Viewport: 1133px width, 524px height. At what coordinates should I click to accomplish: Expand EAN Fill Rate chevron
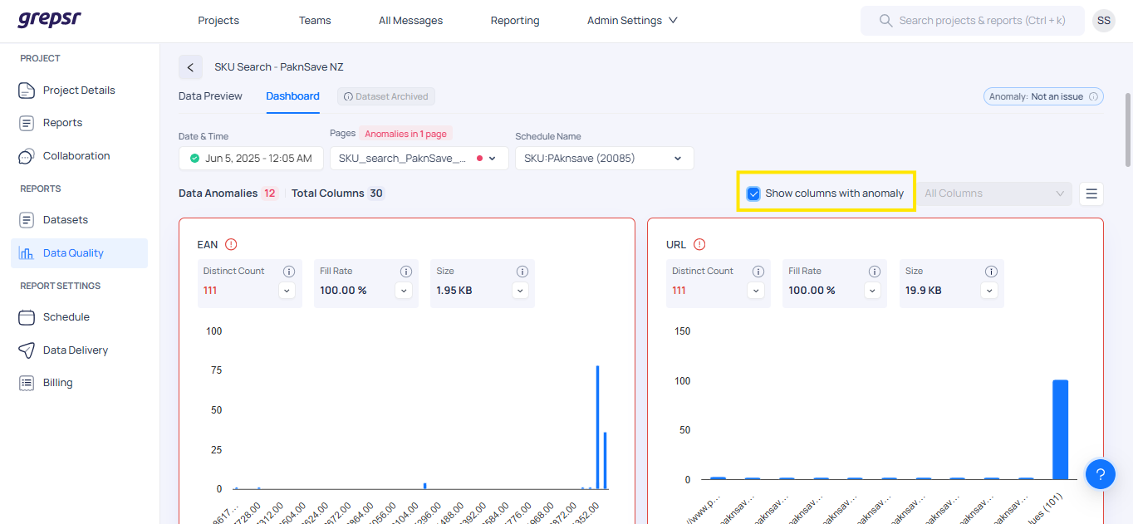403,291
